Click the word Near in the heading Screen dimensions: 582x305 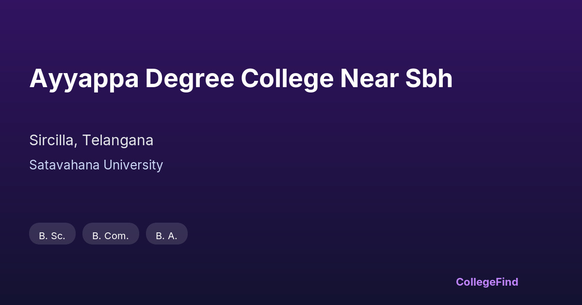click(x=369, y=78)
